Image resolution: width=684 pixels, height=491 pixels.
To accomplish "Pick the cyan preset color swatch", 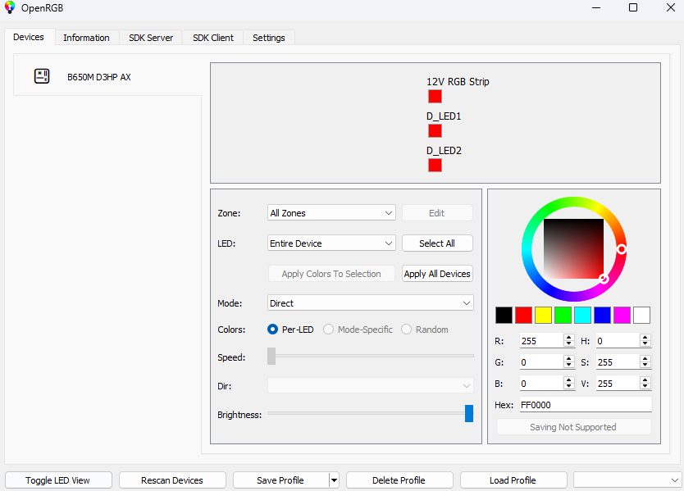I will 582,315.
